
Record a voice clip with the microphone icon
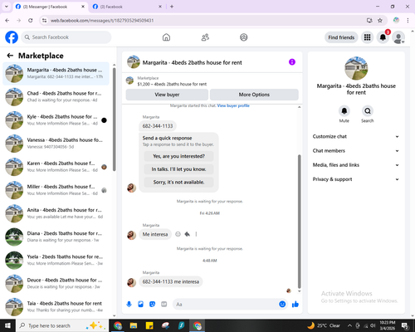click(129, 305)
